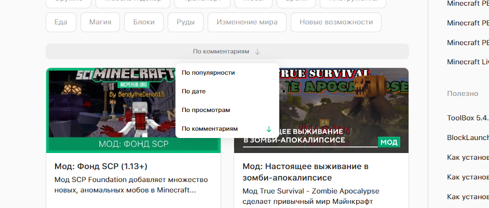Choose the Руды filter tag
Image resolution: width=489 pixels, height=208 pixels.
coord(185,22)
